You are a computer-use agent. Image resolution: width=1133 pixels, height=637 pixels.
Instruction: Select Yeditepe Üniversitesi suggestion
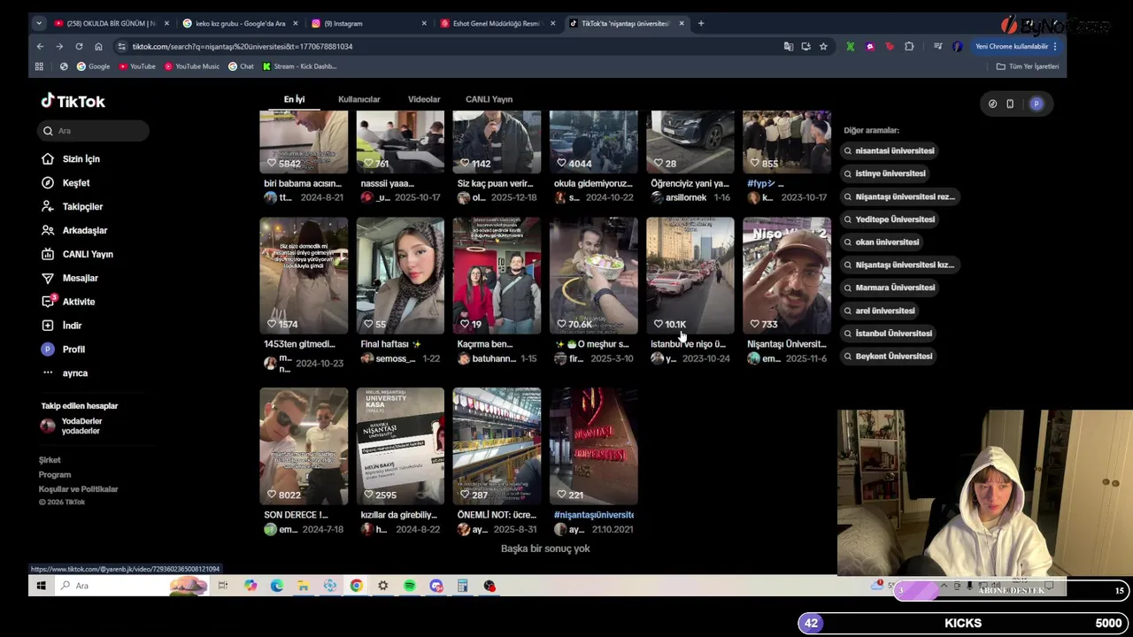point(890,219)
